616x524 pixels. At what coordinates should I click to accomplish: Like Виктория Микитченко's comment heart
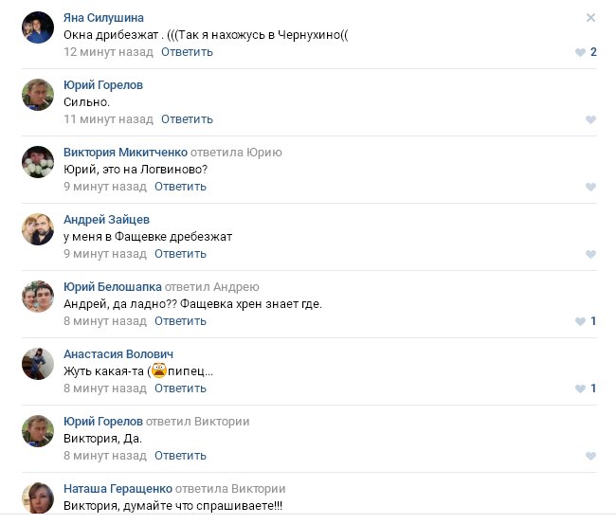(590, 187)
